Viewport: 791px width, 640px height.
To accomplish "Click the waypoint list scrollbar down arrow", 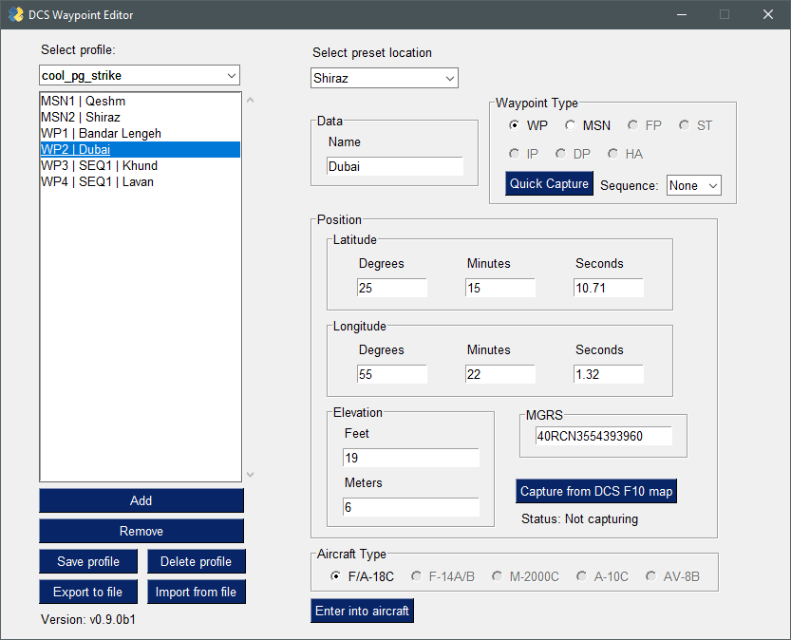I will 251,475.
